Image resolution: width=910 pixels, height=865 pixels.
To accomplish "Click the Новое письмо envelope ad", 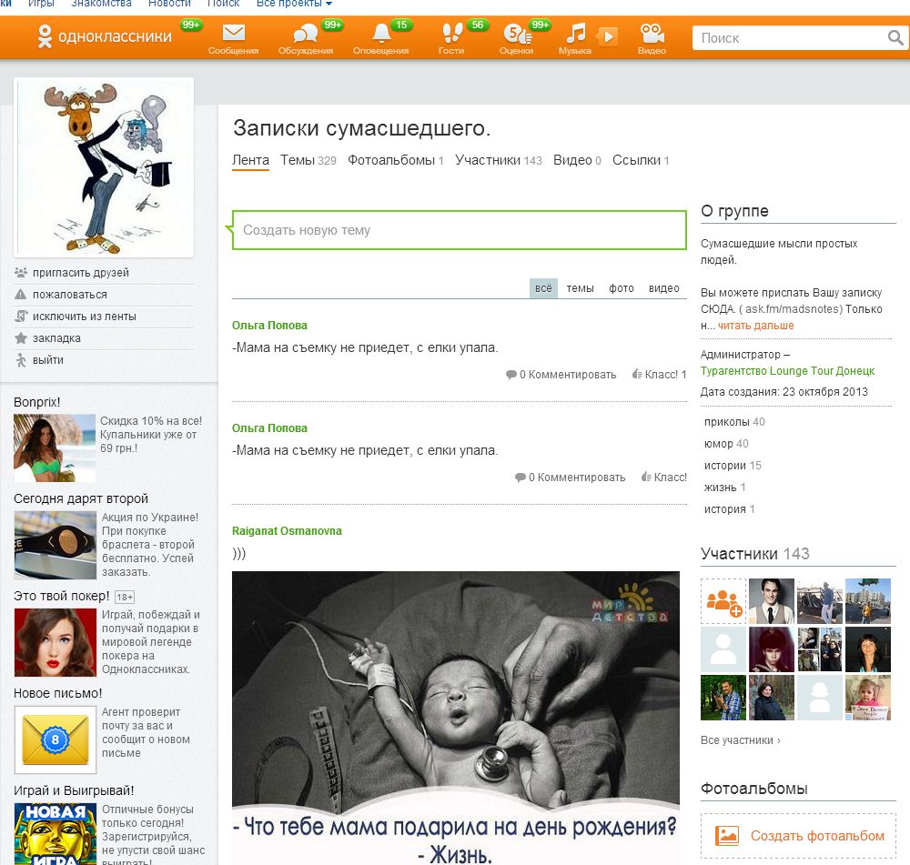I will coord(56,739).
